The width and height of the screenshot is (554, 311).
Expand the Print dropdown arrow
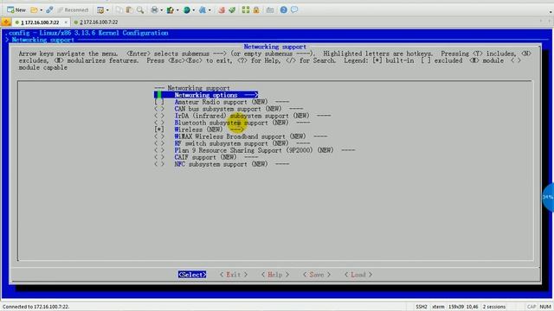162,10
